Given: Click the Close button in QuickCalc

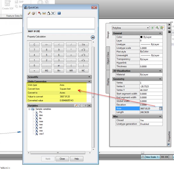Looking at the screenshot, I should 62,159.
